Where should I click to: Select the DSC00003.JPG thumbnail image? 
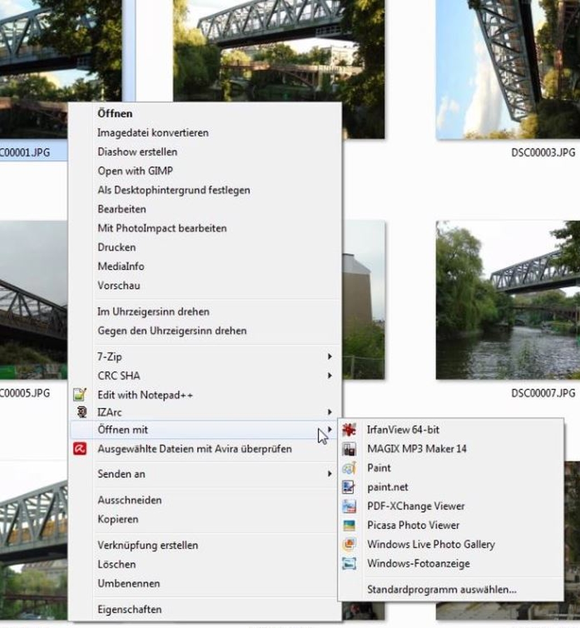pyautogui.click(x=508, y=69)
